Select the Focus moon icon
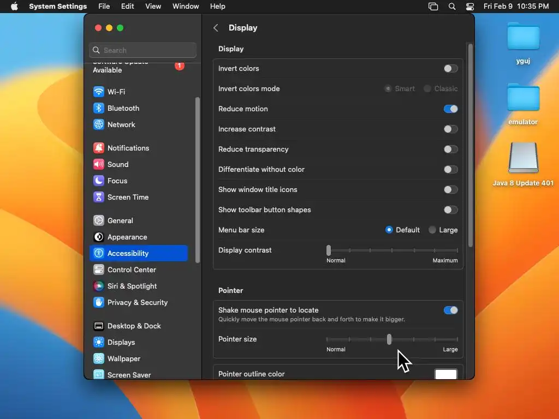This screenshot has width=559, height=419. coord(99,181)
